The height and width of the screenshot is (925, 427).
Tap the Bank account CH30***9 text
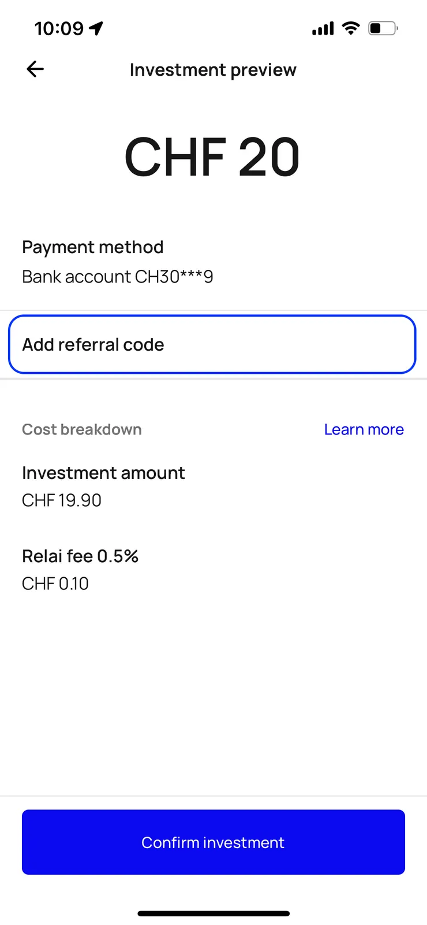point(118,277)
